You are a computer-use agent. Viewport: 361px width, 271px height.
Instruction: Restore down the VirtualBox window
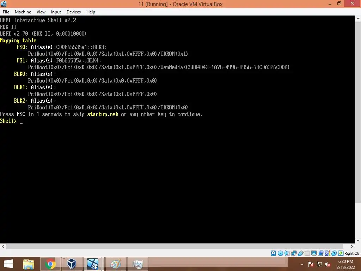339,4
